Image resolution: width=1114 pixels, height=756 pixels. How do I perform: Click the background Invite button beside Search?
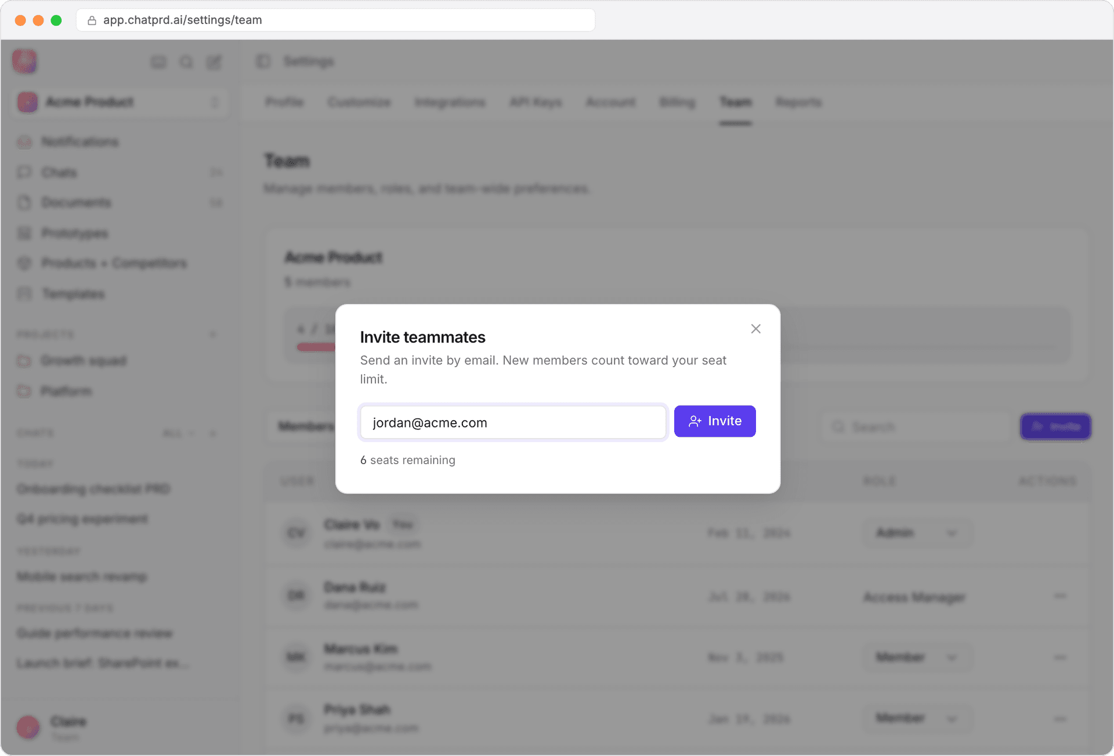pyautogui.click(x=1055, y=427)
